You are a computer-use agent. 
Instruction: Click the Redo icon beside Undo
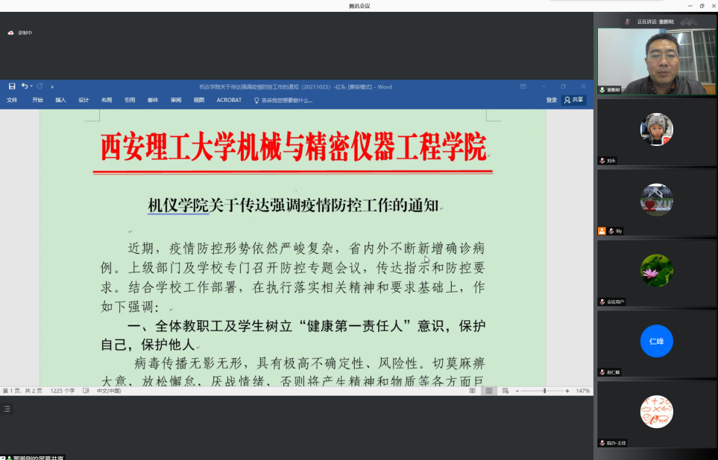tap(40, 86)
